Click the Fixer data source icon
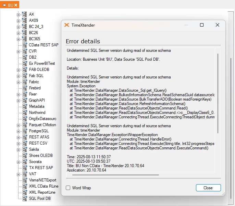 pyautogui.click(x=25, y=94)
